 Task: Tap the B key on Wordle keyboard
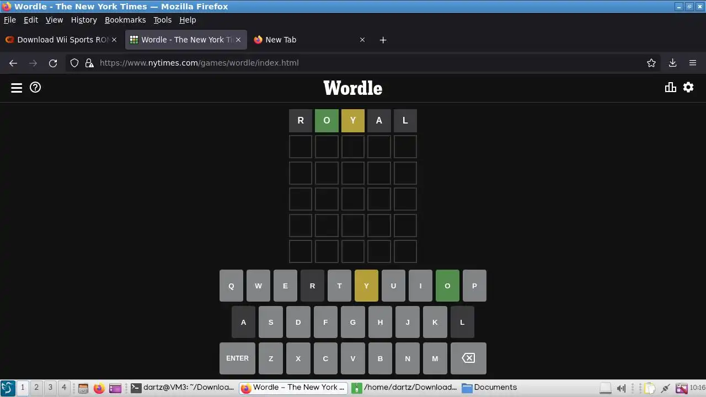380,358
